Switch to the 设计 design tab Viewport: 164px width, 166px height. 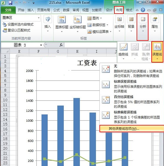(109, 10)
